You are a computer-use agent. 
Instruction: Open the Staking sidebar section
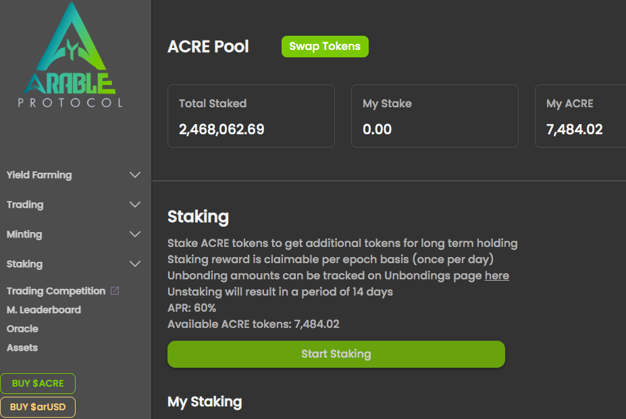coord(24,264)
